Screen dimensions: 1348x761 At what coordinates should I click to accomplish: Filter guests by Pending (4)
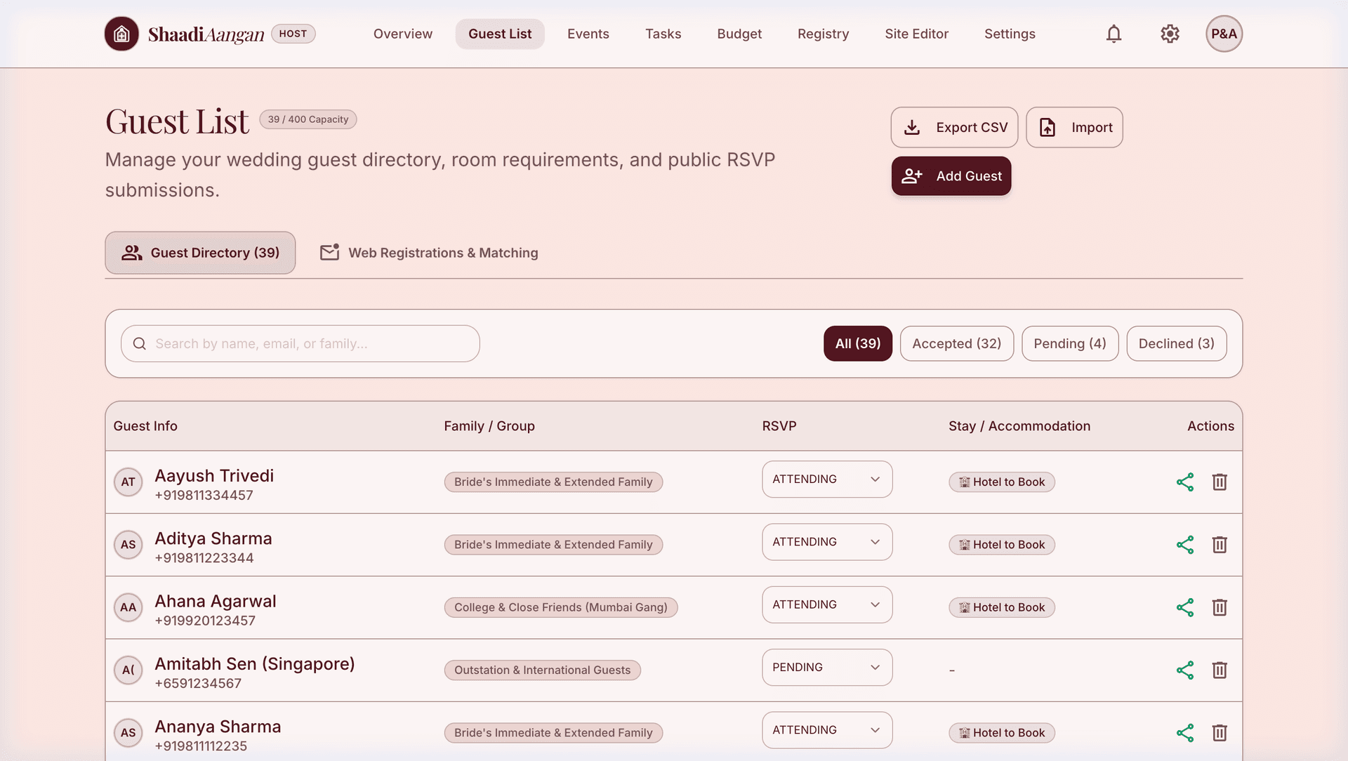1070,343
